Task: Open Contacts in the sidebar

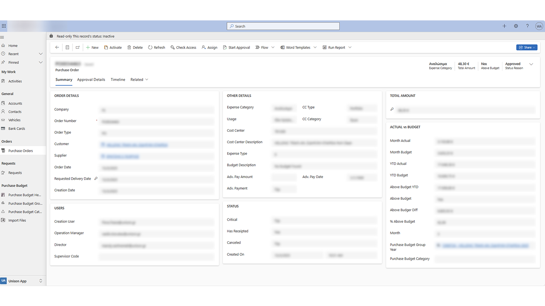Action: [x=15, y=112]
